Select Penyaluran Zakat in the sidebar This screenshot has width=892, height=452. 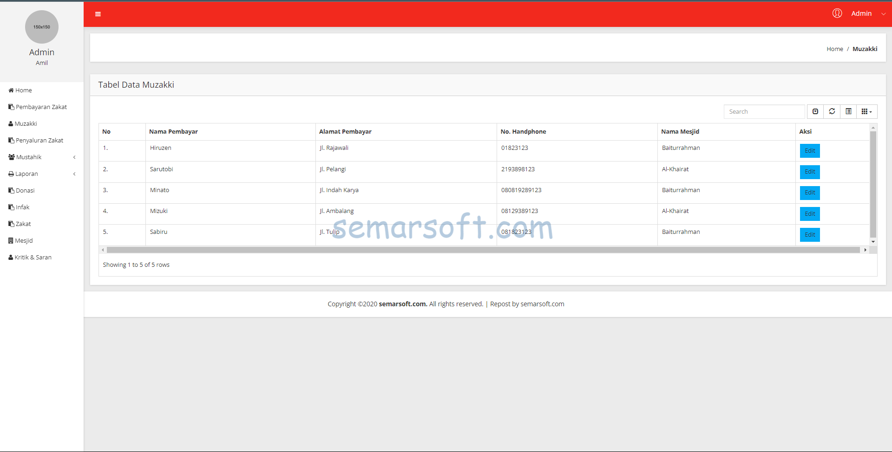[39, 140]
